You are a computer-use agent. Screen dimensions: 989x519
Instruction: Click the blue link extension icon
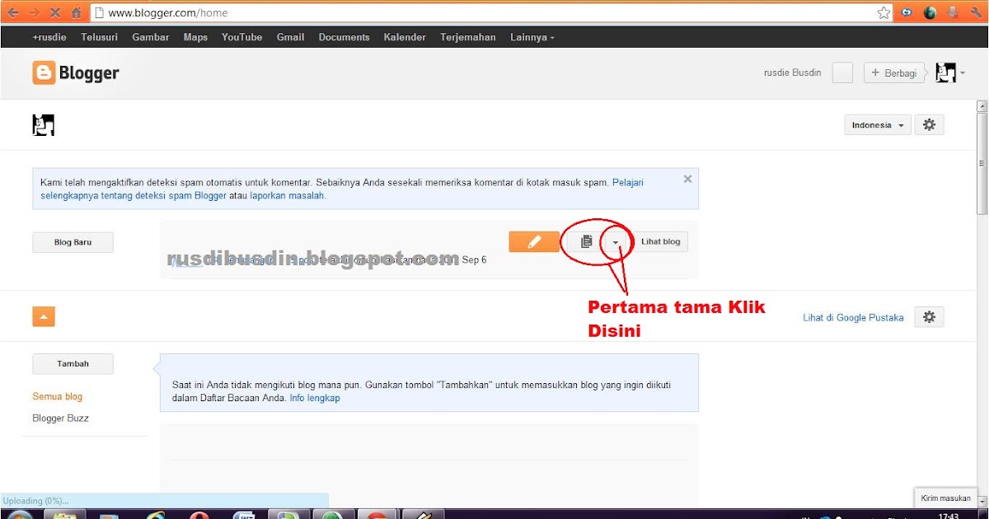(907, 12)
